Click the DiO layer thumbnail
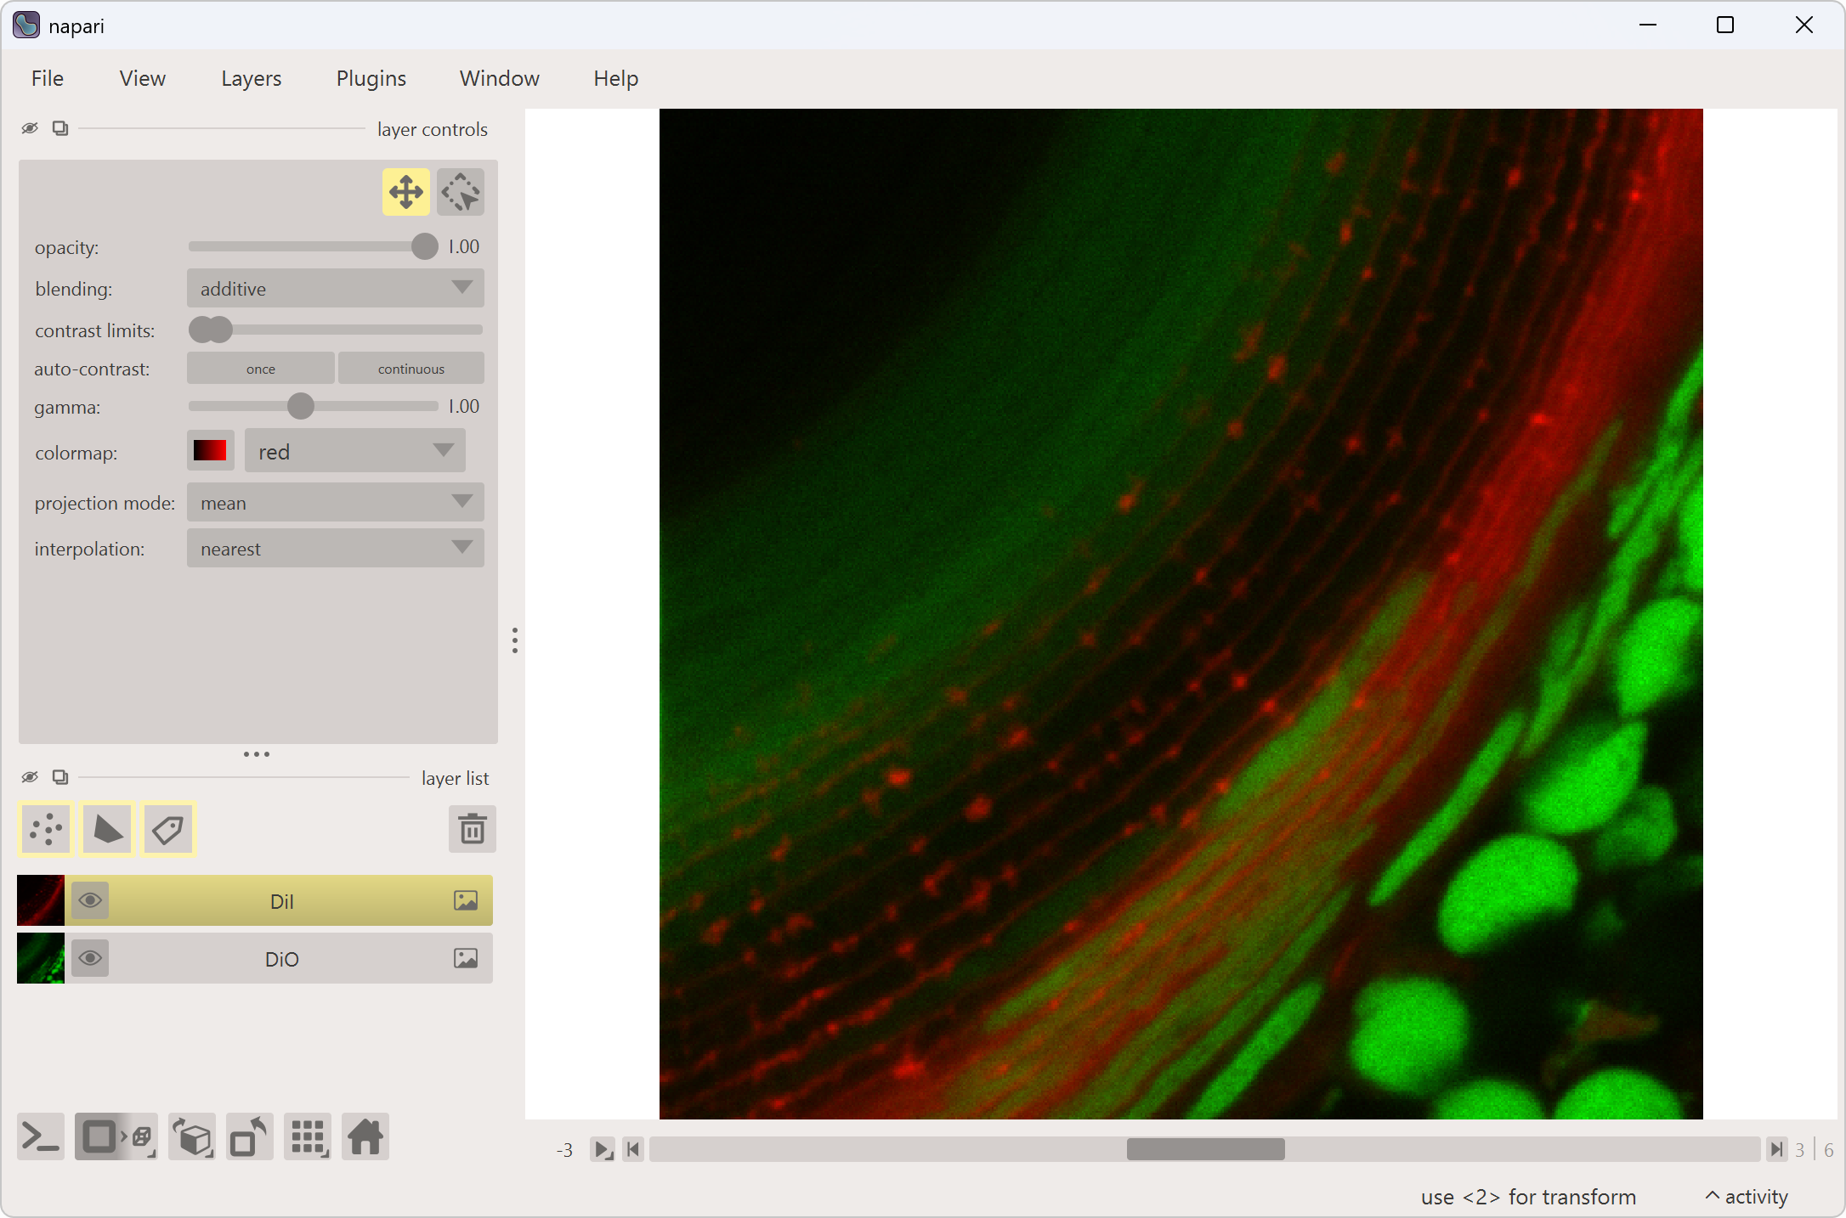Screen dimensions: 1846x1218 41,958
